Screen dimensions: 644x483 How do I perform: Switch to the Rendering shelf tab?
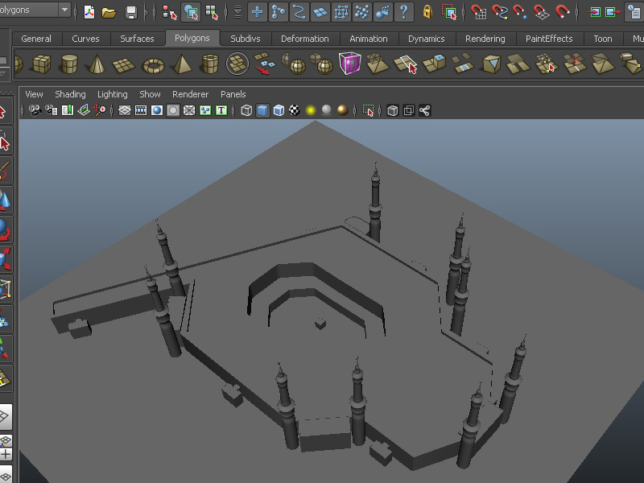tap(485, 39)
